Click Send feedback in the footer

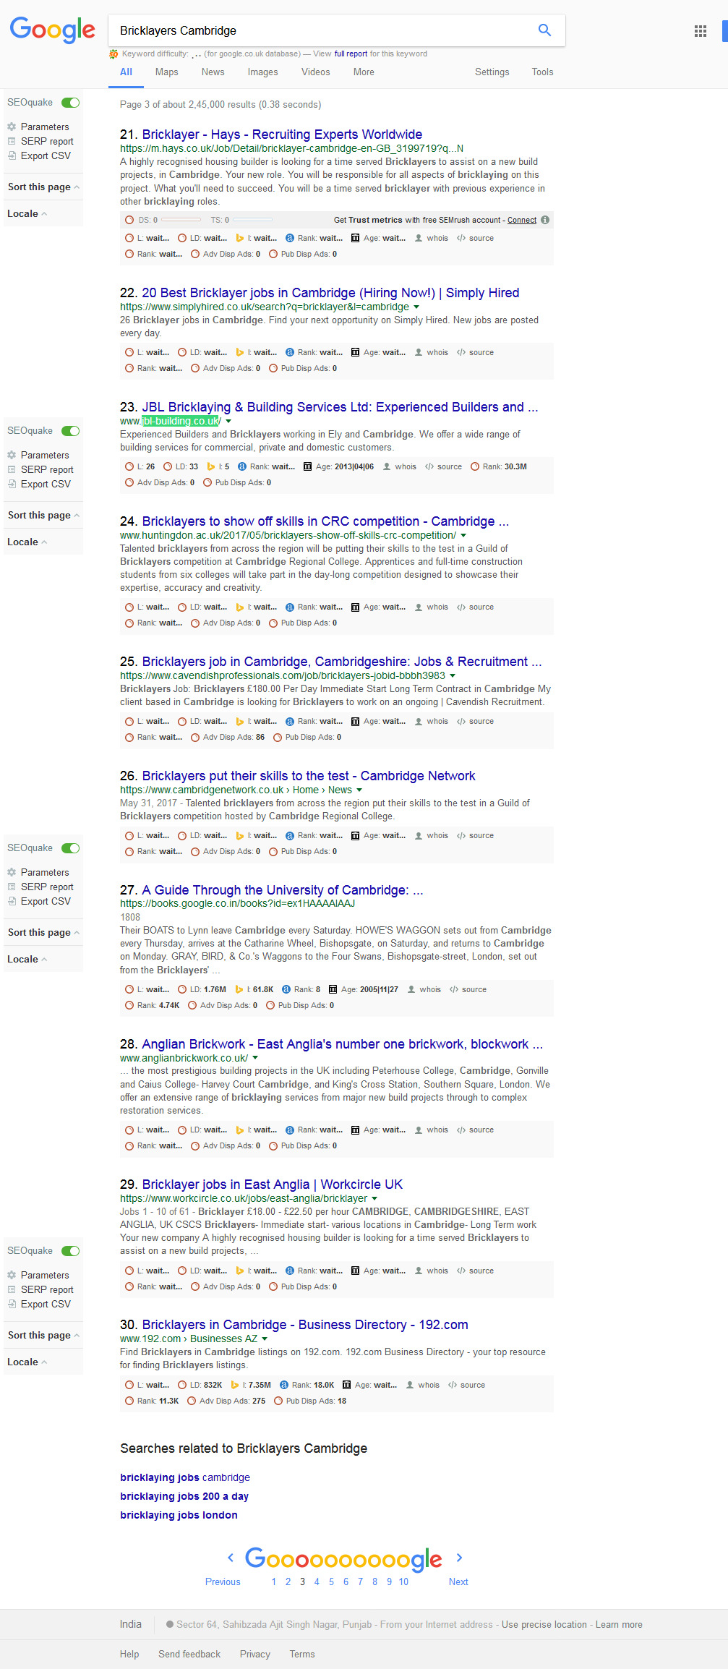(x=189, y=1654)
